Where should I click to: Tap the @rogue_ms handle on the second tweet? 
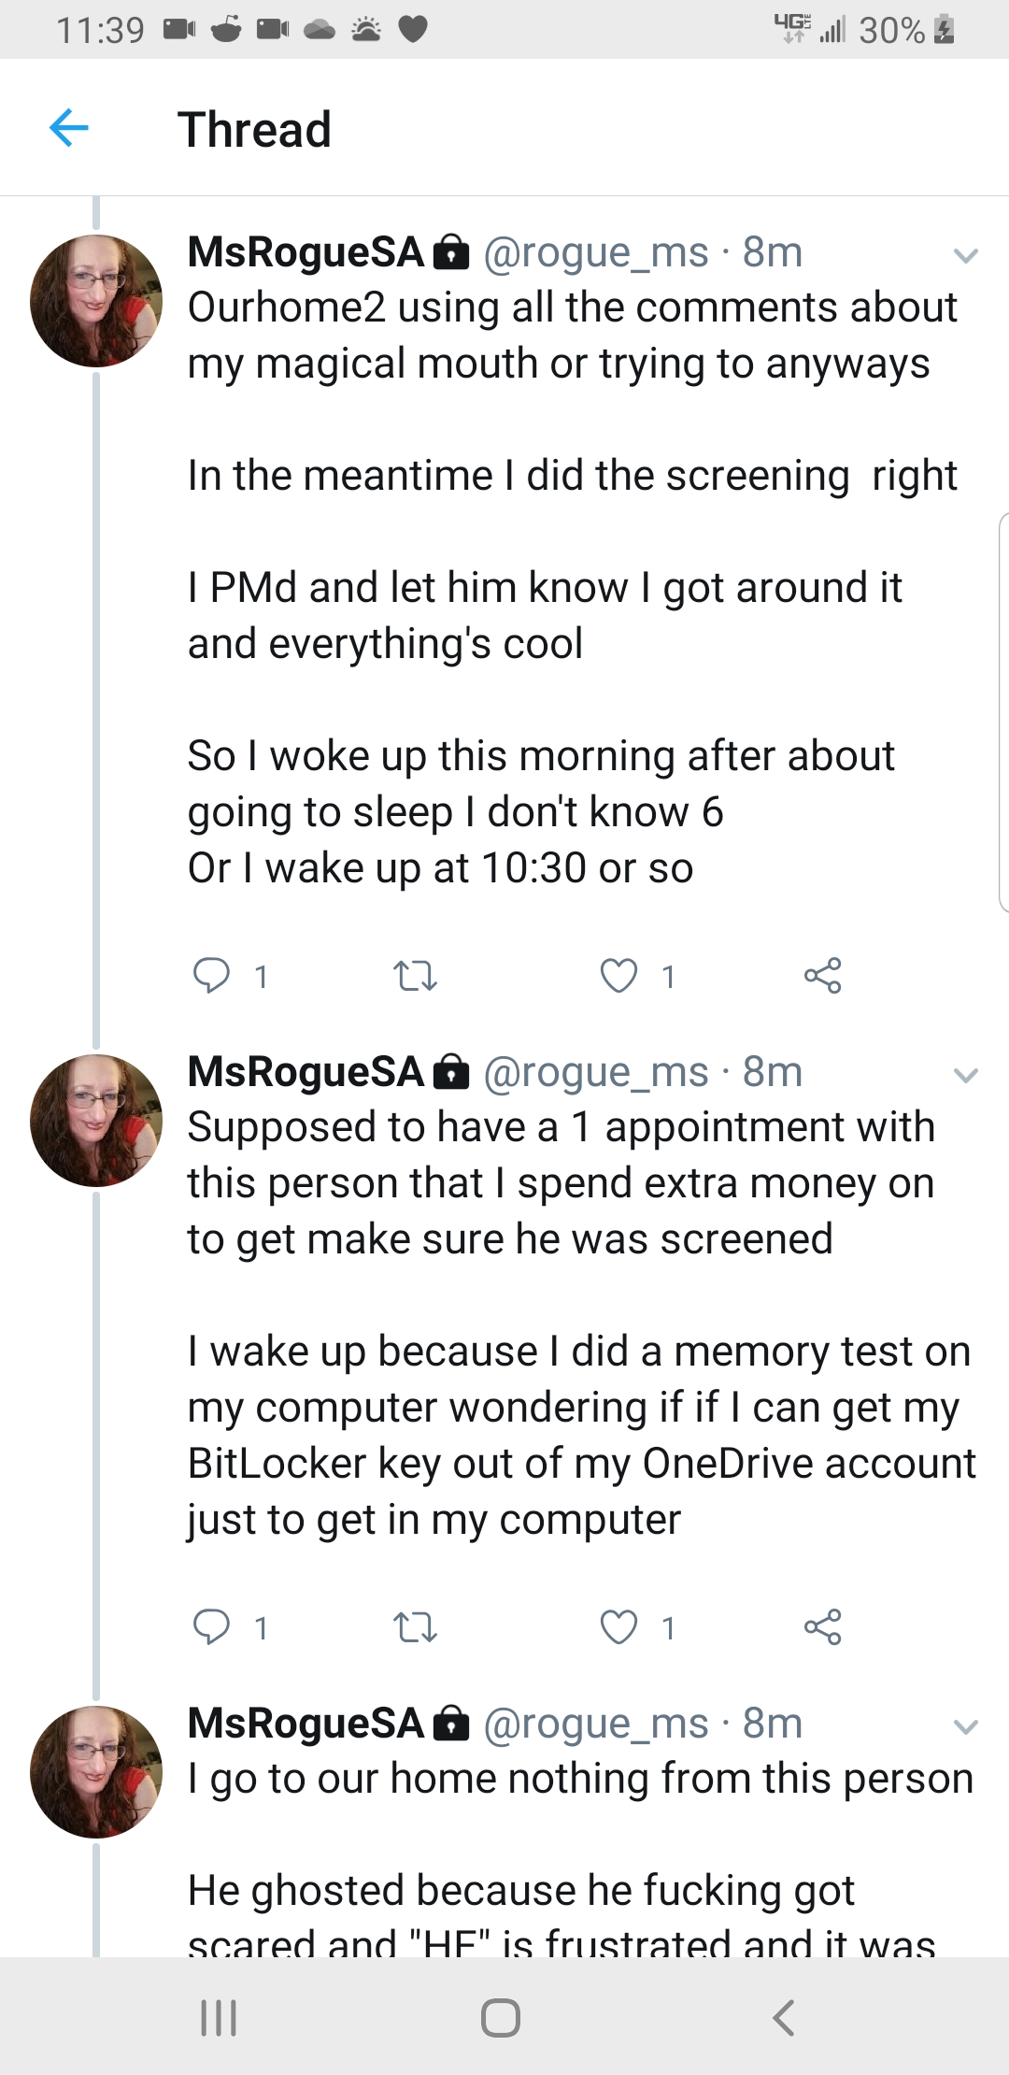(x=595, y=1072)
